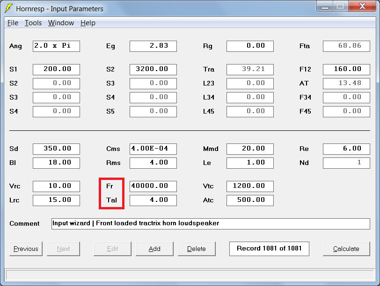Click the Atc field with 500.00
Viewport: 380px width, 286px height.
coord(250,200)
